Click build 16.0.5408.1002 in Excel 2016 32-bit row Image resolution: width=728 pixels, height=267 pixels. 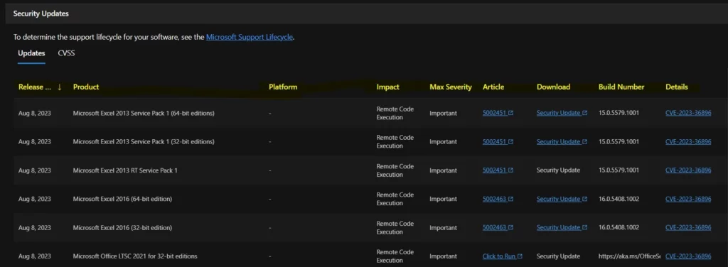tap(619, 228)
